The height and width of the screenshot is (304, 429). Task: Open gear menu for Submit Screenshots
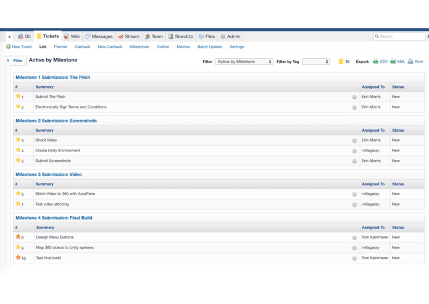(x=354, y=161)
